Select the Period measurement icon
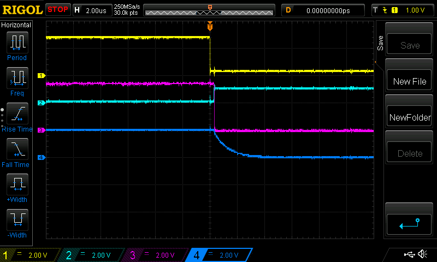Image resolution: width=437 pixels, height=262 pixels. (x=17, y=43)
